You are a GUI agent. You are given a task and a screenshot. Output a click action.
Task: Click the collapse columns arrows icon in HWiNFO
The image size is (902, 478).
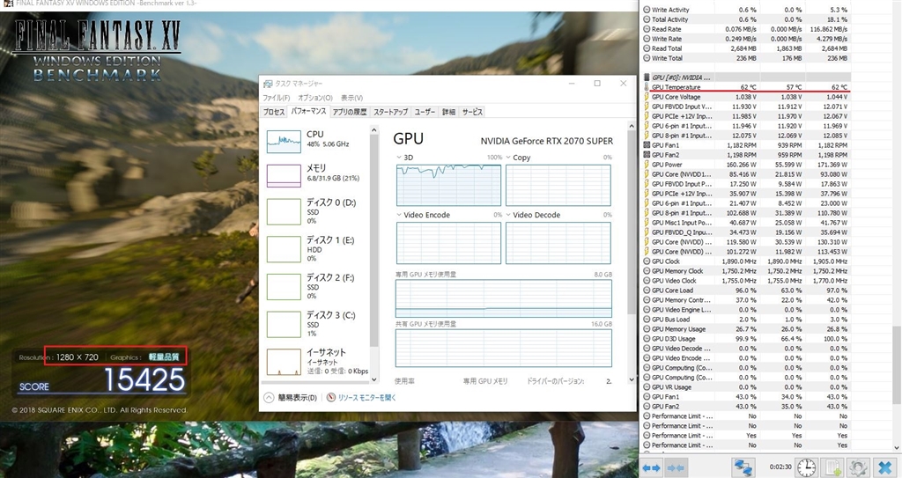[x=676, y=467]
